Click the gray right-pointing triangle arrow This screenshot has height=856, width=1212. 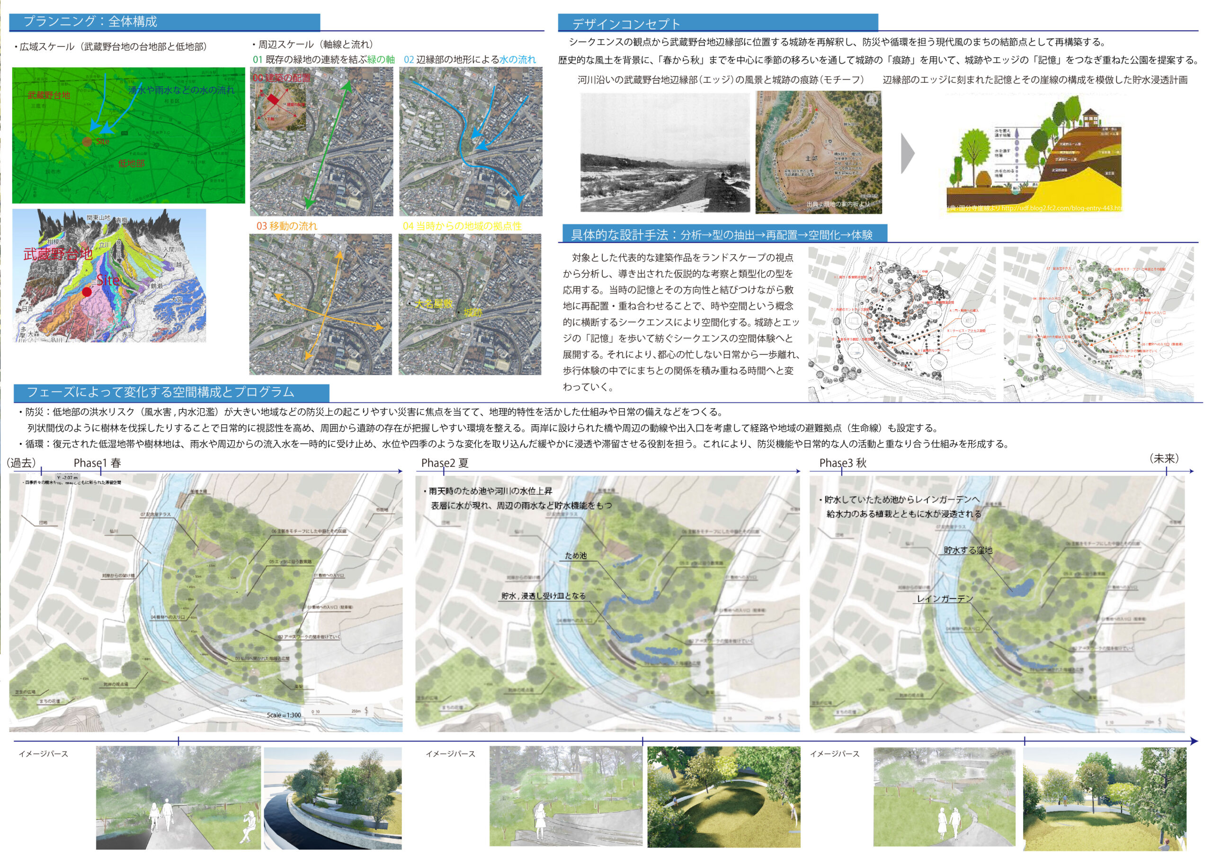(x=906, y=153)
